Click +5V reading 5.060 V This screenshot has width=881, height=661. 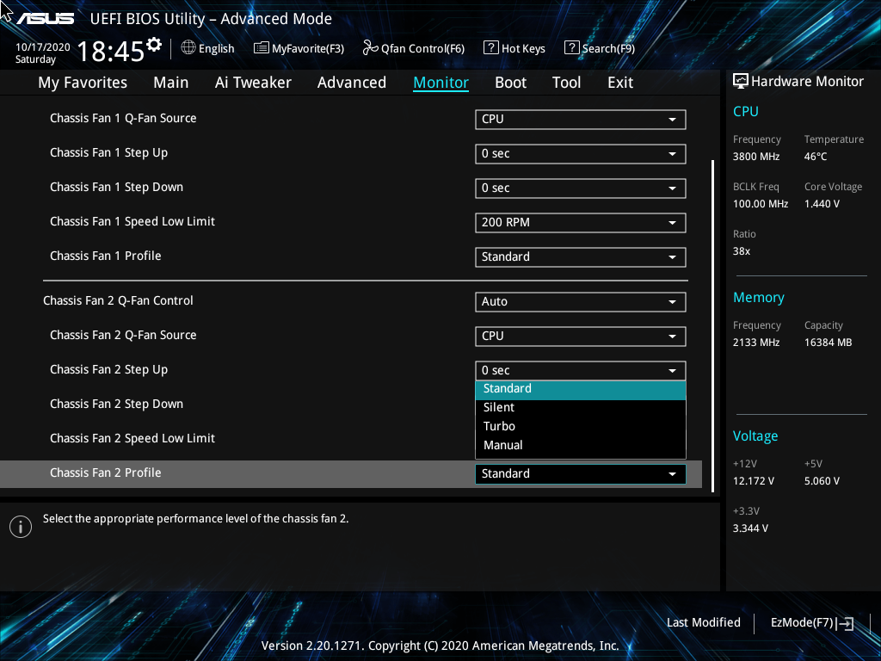[822, 481]
